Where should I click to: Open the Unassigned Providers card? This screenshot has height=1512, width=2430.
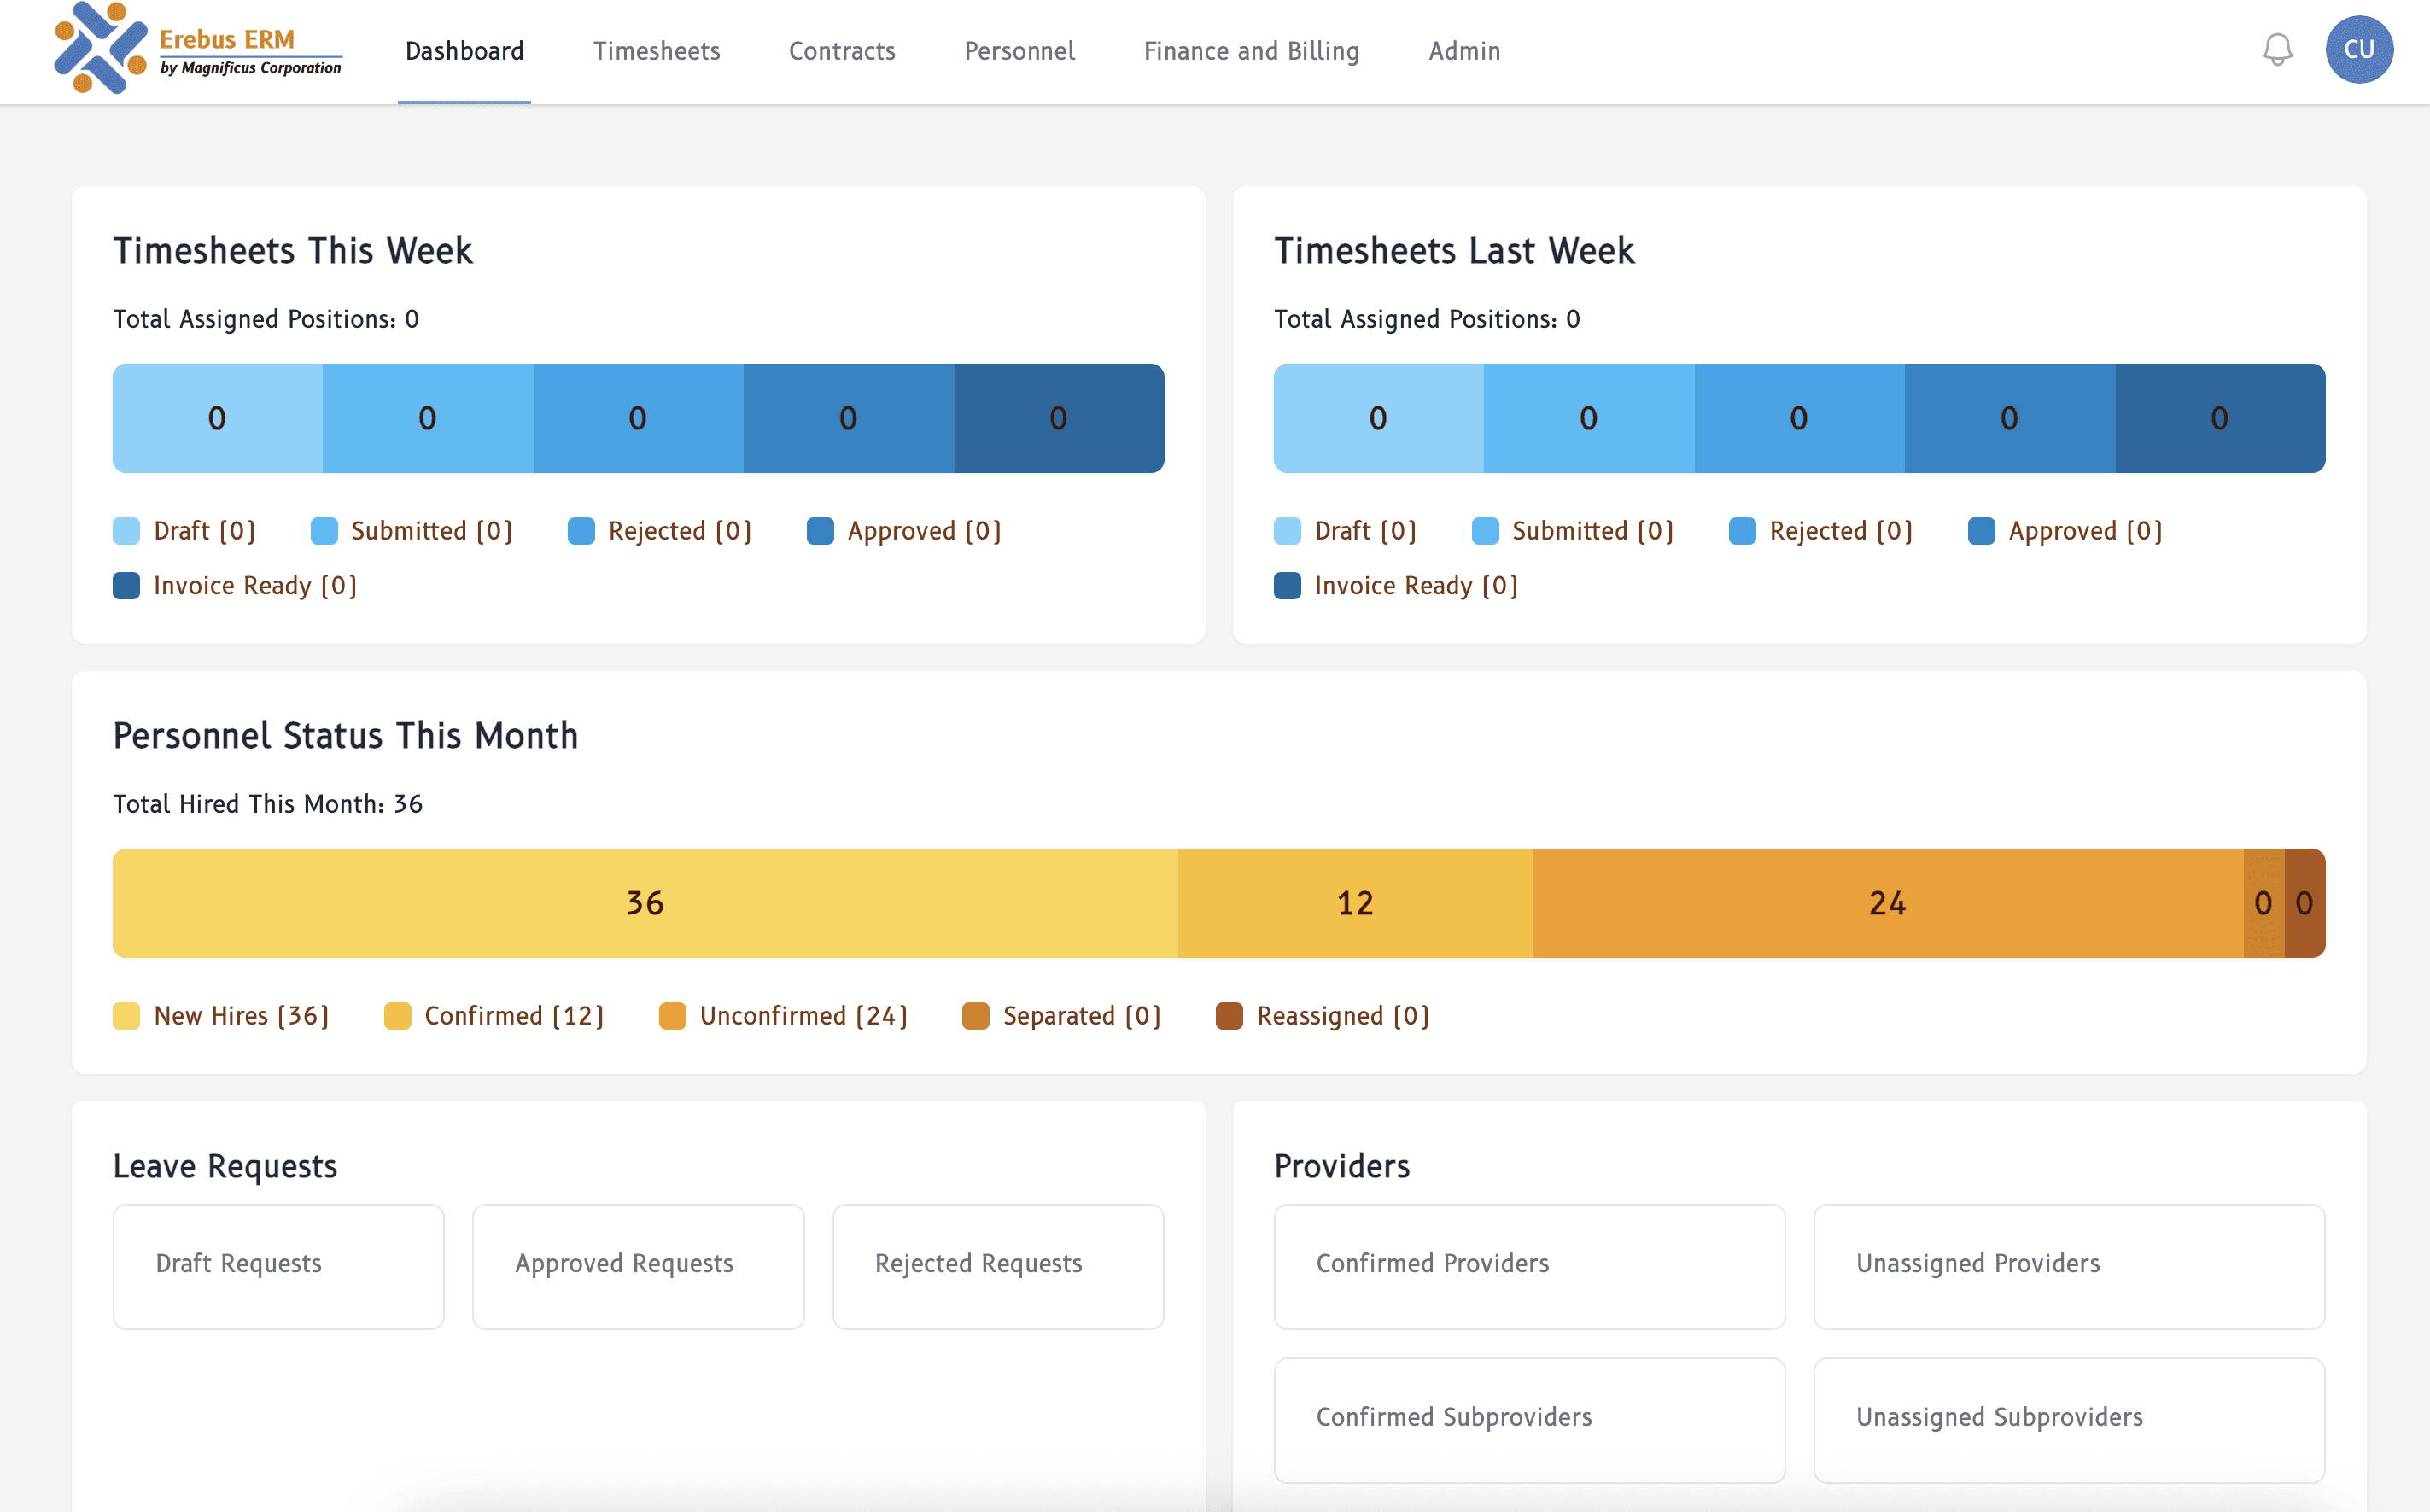point(2068,1266)
